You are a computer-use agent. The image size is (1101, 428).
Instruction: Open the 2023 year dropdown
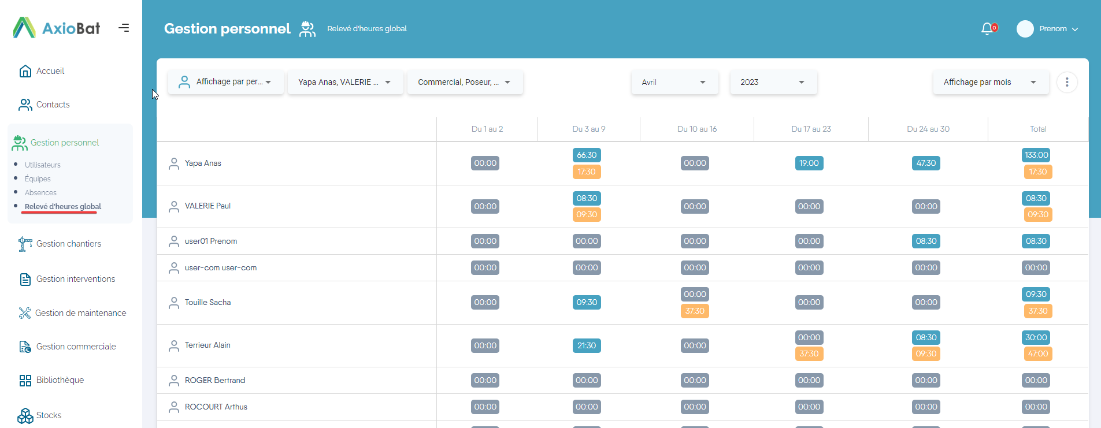tap(773, 83)
